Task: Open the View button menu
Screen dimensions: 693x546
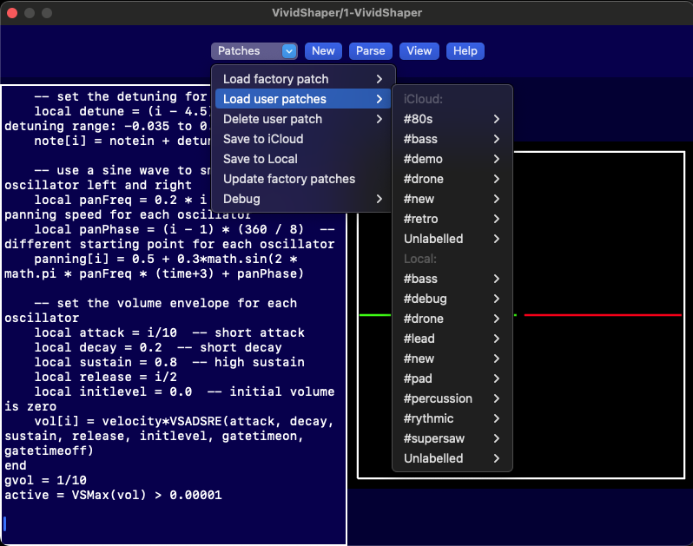Action: 419,51
